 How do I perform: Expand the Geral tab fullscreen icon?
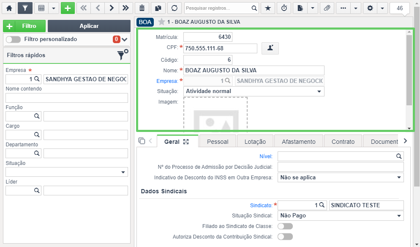[186, 142]
